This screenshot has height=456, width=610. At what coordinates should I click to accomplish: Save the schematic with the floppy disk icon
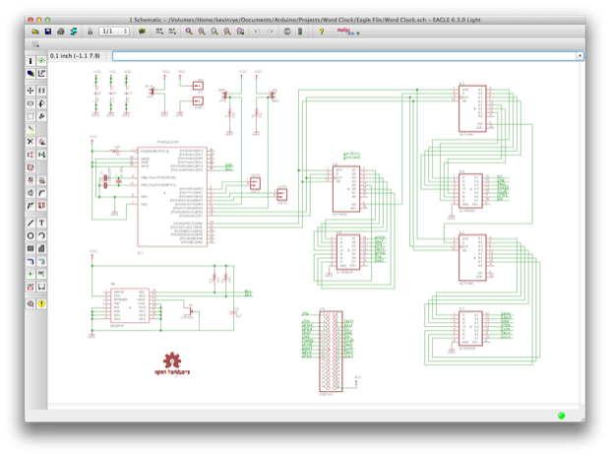[48, 32]
